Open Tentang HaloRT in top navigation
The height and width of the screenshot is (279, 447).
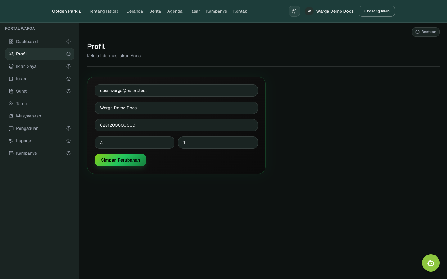105,11
